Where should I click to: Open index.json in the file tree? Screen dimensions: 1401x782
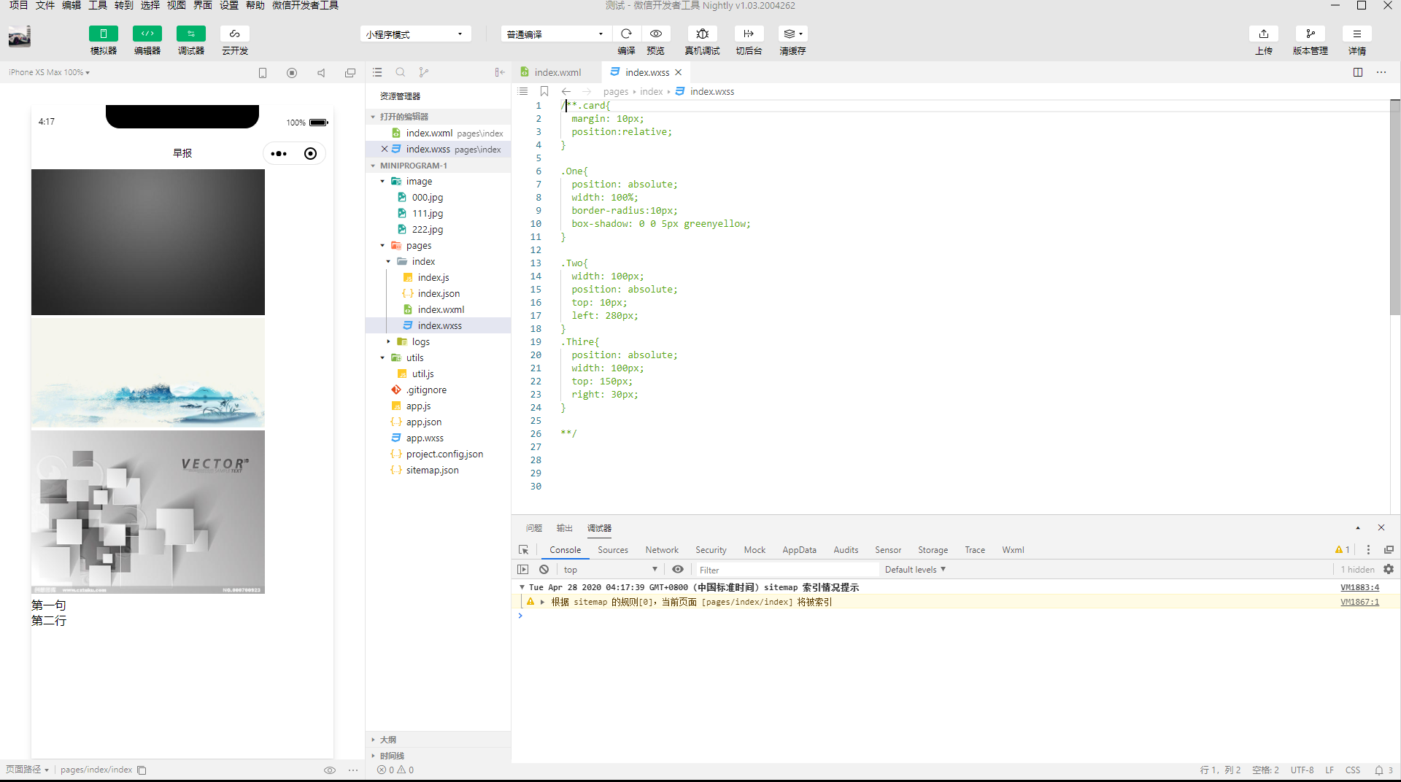click(x=438, y=294)
